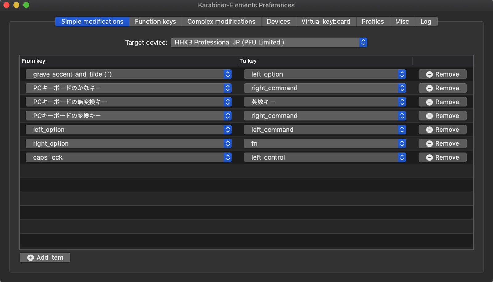Open the Virtual keyboard tab
Viewport: 493px width, 282px height.
[x=326, y=22]
